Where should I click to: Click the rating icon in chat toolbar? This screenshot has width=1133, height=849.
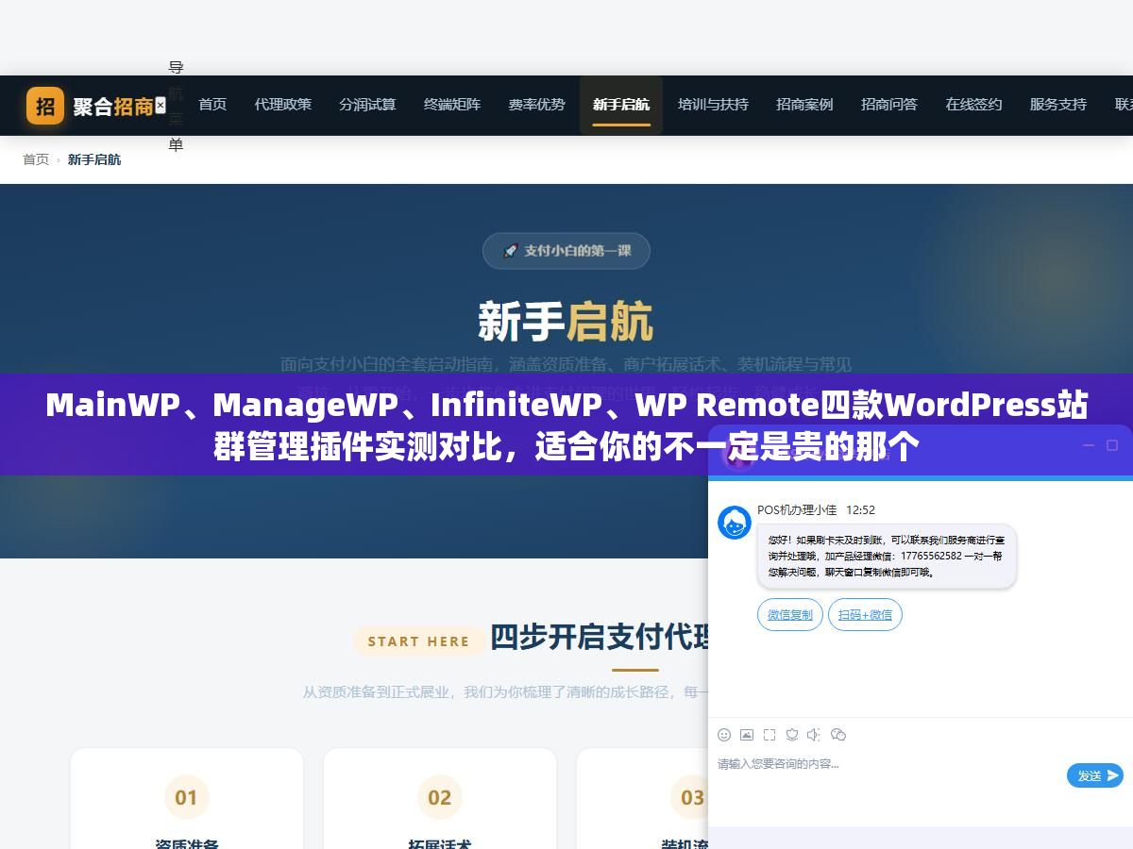tap(792, 735)
